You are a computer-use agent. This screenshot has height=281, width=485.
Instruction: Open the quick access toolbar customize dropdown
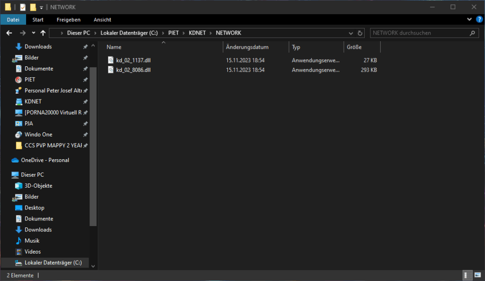click(x=41, y=7)
